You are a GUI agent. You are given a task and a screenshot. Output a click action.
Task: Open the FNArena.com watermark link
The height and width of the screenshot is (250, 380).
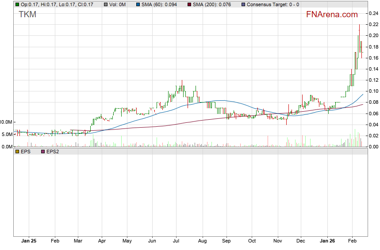(332, 15)
